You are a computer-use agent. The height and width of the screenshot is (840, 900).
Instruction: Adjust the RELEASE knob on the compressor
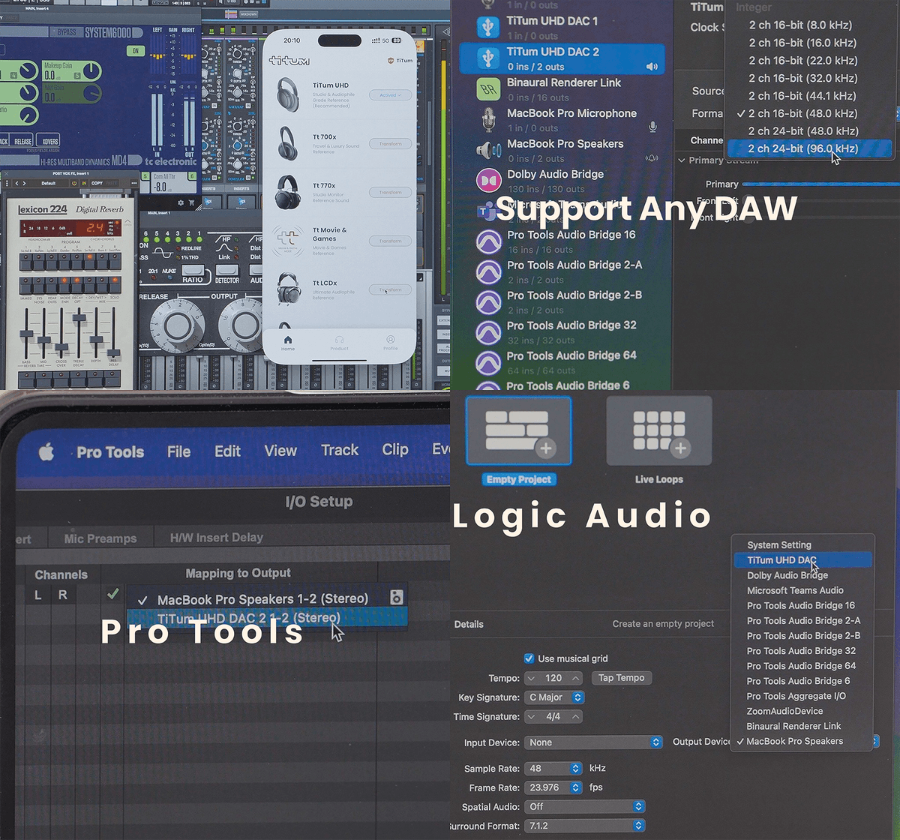pyautogui.click(x=177, y=326)
